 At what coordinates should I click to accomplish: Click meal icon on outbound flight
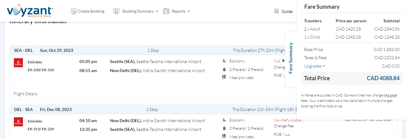[x=224, y=77]
